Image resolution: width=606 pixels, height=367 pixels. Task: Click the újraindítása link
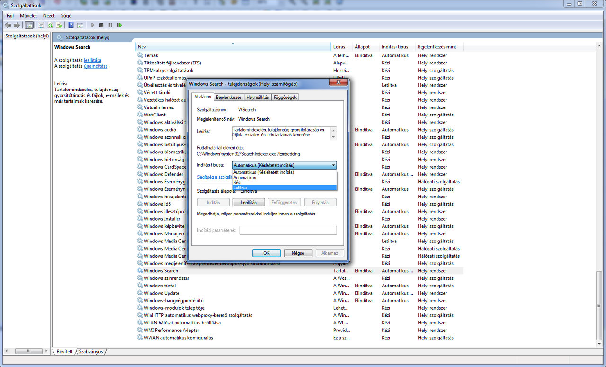point(96,66)
